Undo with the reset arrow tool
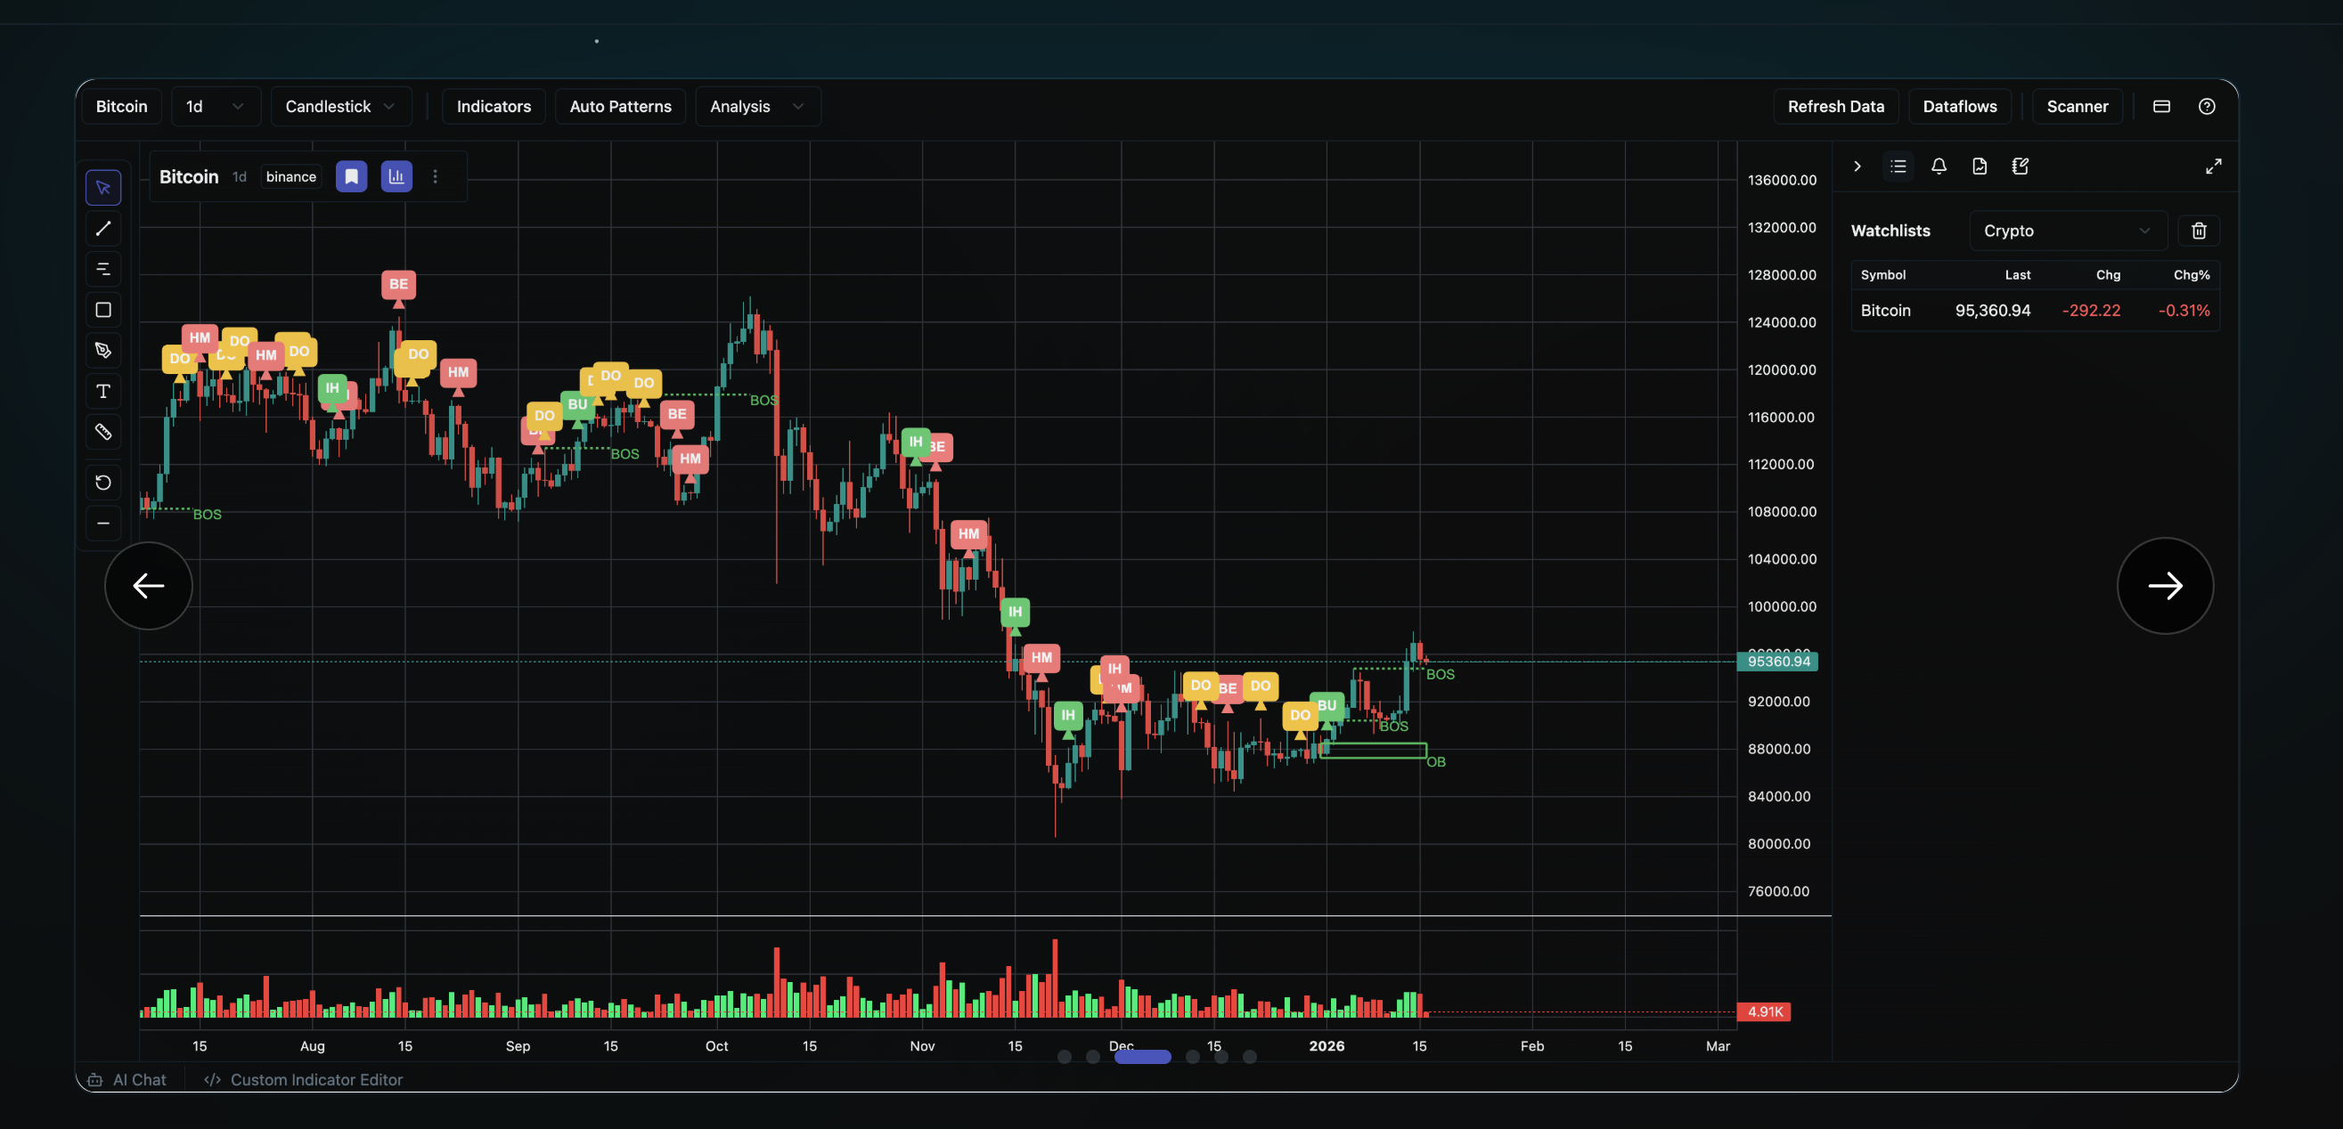The height and width of the screenshot is (1129, 2343). point(102,482)
